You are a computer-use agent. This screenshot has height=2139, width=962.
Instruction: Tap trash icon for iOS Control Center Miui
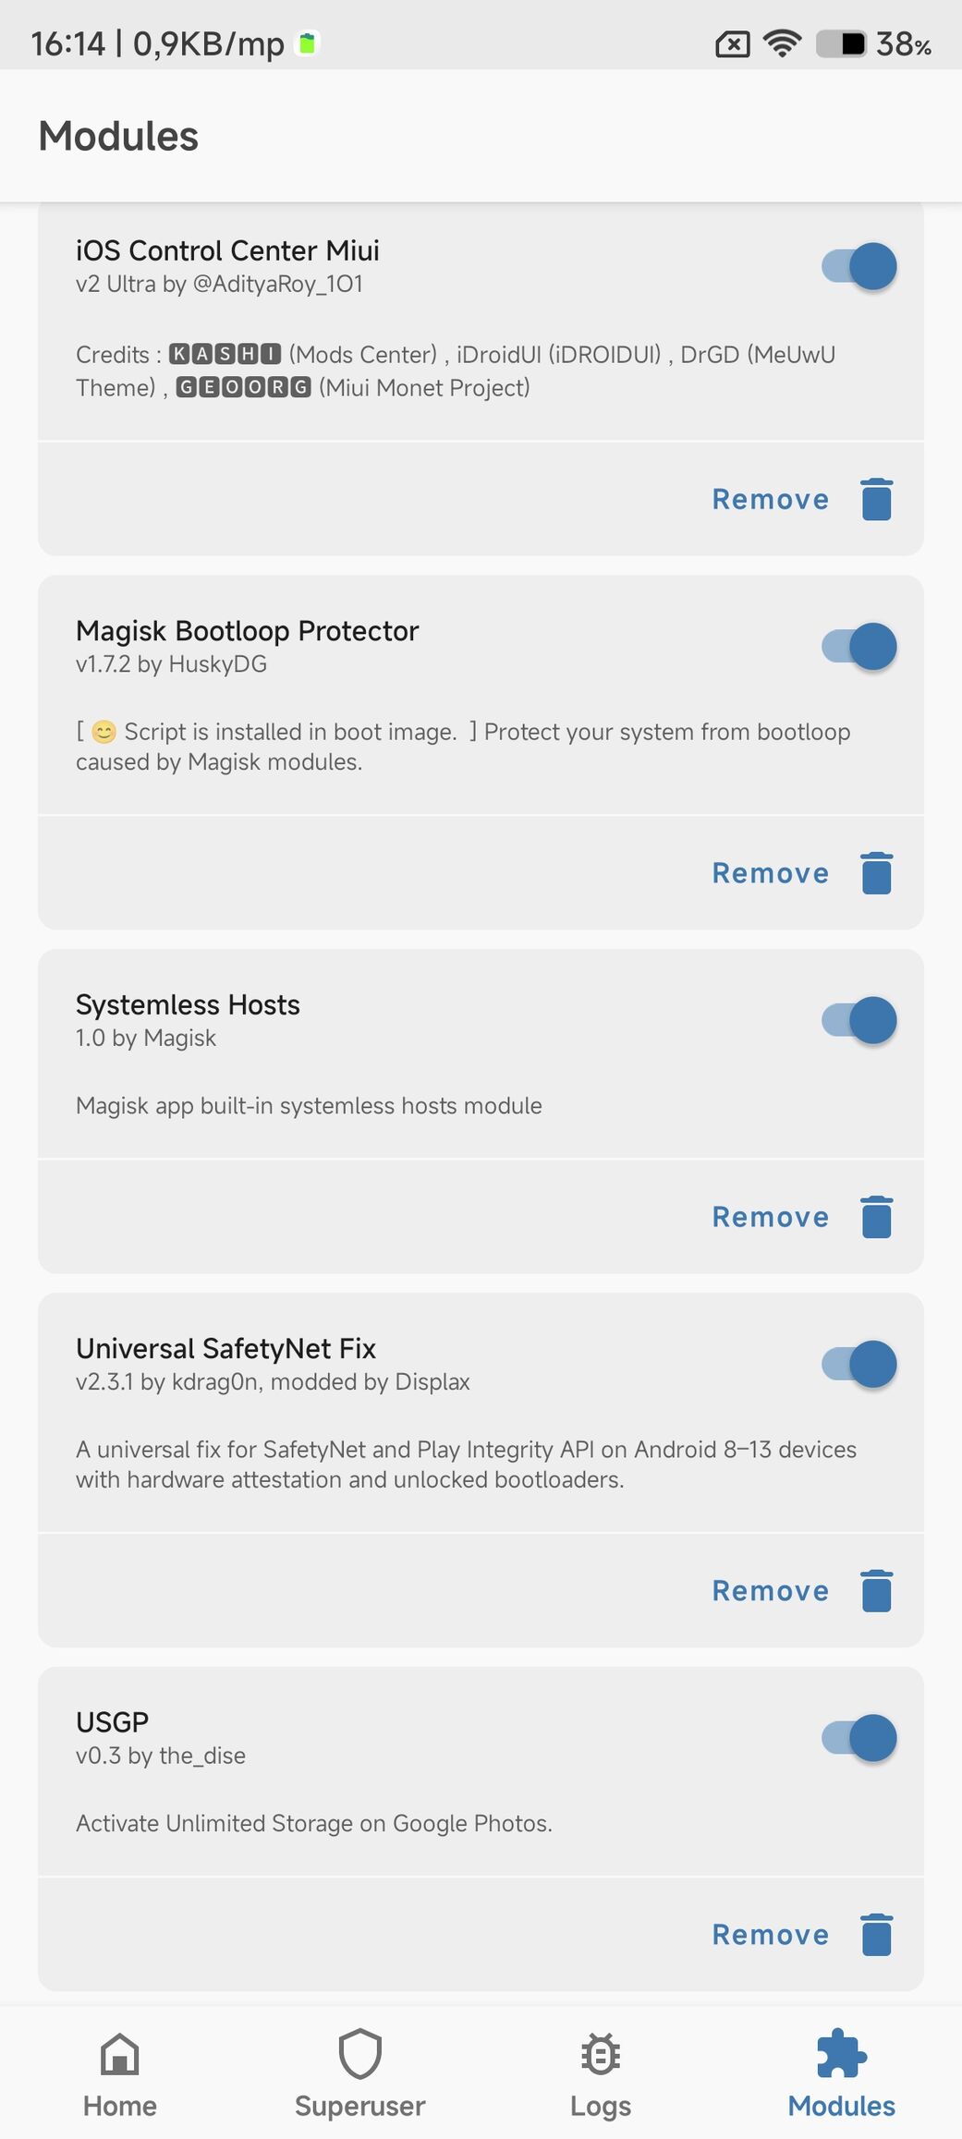coord(876,499)
